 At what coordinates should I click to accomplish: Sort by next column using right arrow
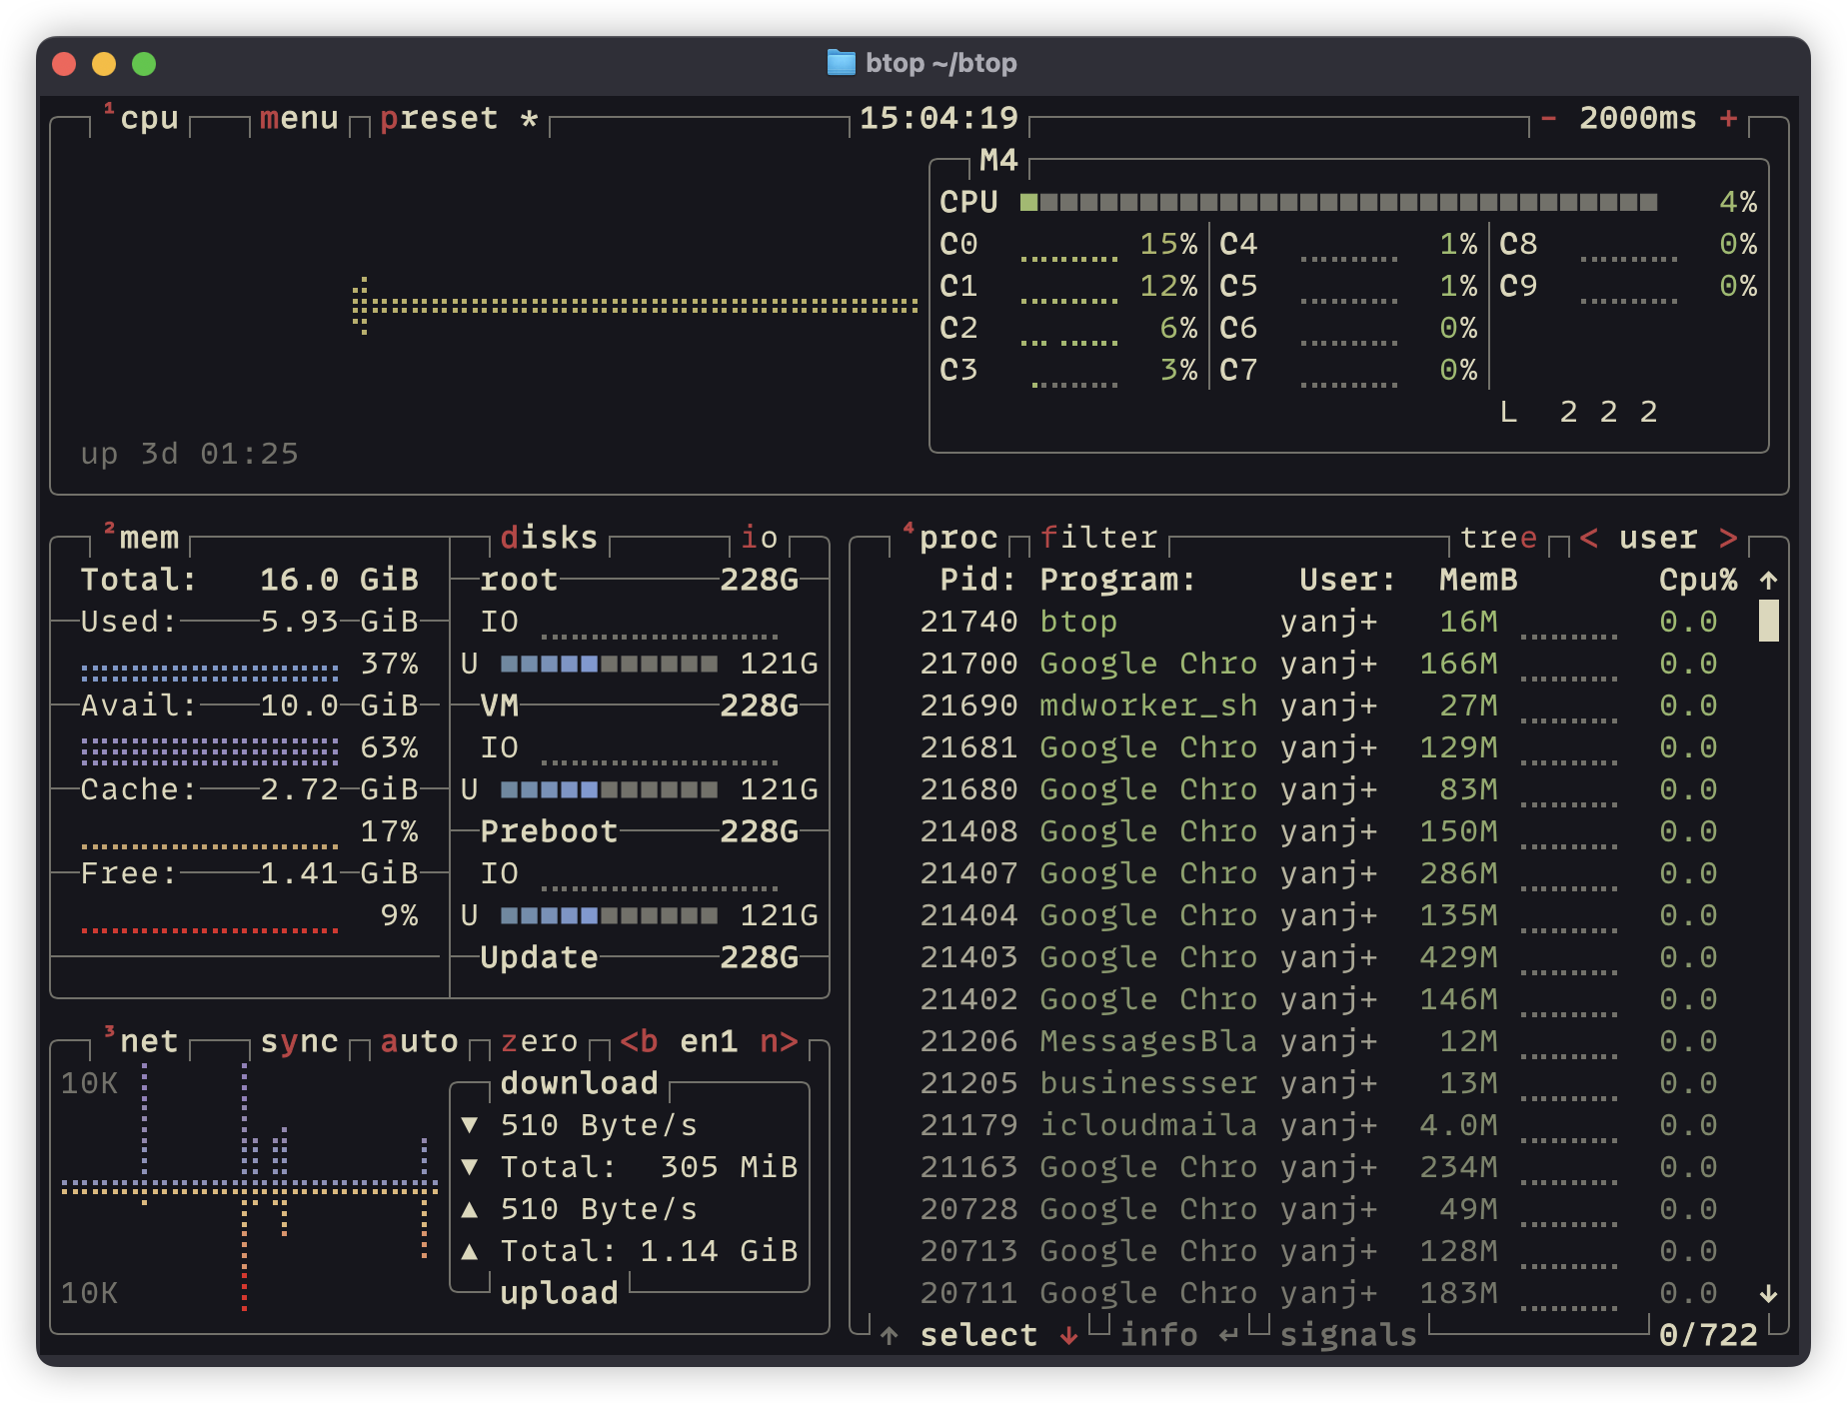[x=1728, y=539]
